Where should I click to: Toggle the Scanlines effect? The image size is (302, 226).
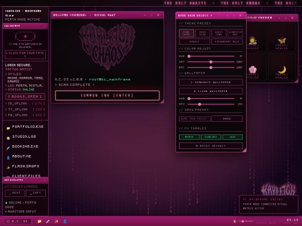pos(211,137)
